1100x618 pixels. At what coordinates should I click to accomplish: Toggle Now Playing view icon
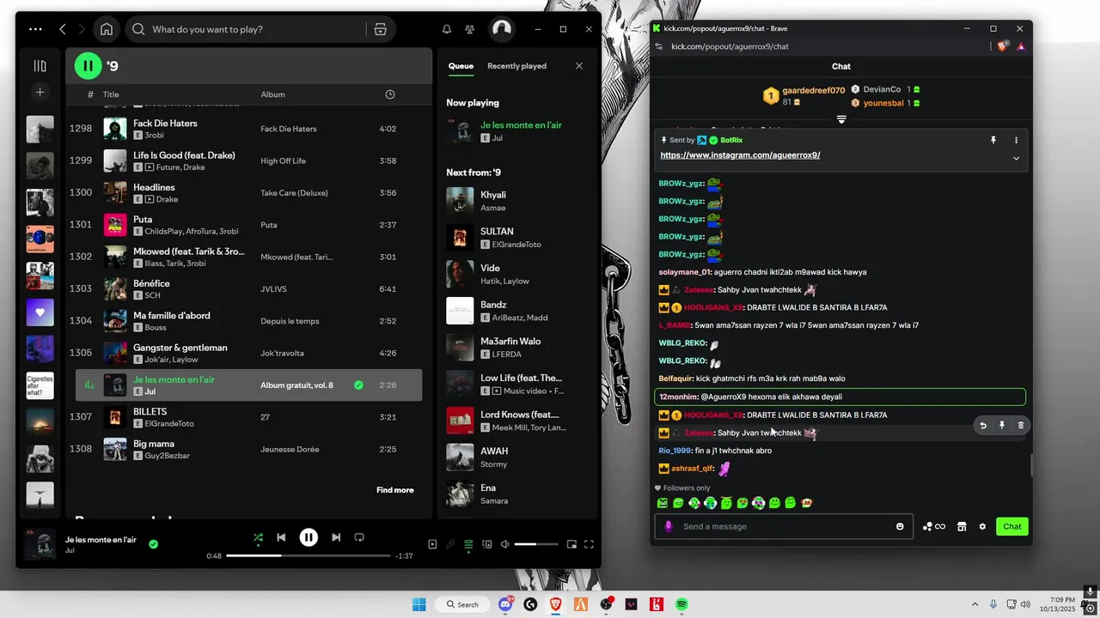tap(432, 544)
